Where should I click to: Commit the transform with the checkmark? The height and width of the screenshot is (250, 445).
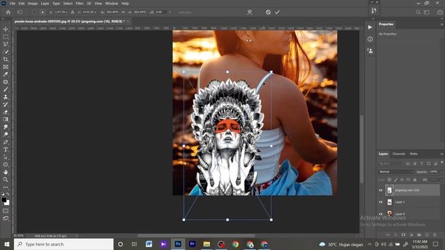277,12
